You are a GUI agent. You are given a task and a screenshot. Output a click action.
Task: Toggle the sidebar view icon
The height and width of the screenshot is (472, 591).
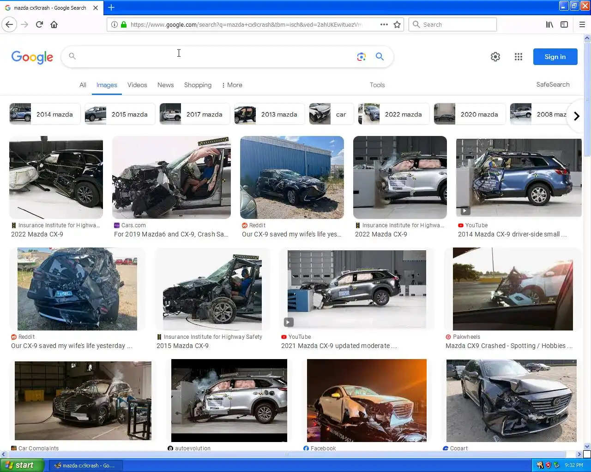[x=564, y=24]
